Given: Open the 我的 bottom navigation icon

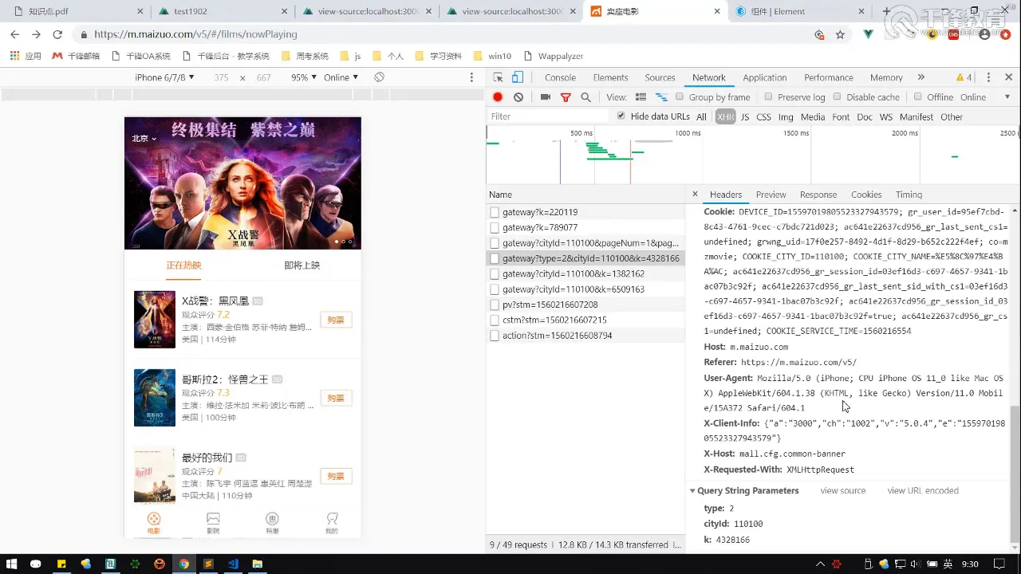Looking at the screenshot, I should point(332,523).
